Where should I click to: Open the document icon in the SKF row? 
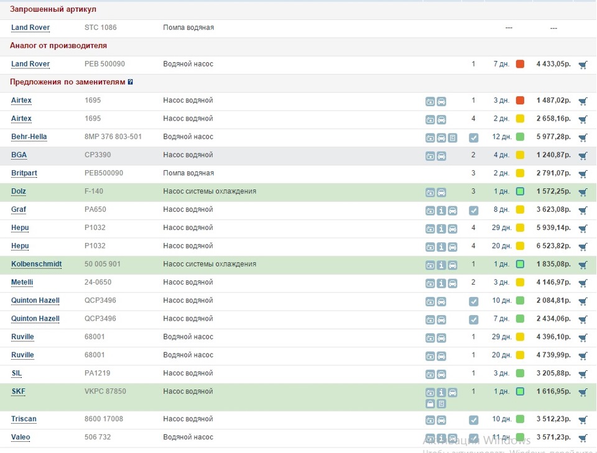pyautogui.click(x=441, y=404)
